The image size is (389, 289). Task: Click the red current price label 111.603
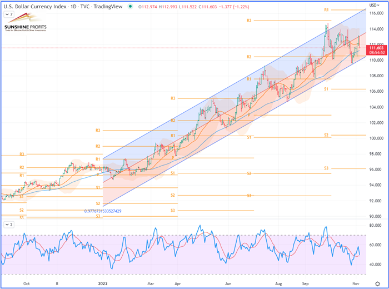[376, 48]
